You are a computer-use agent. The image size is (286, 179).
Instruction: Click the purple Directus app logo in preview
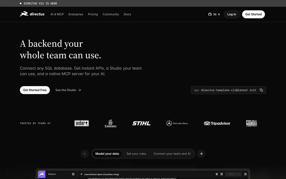pos(42,174)
